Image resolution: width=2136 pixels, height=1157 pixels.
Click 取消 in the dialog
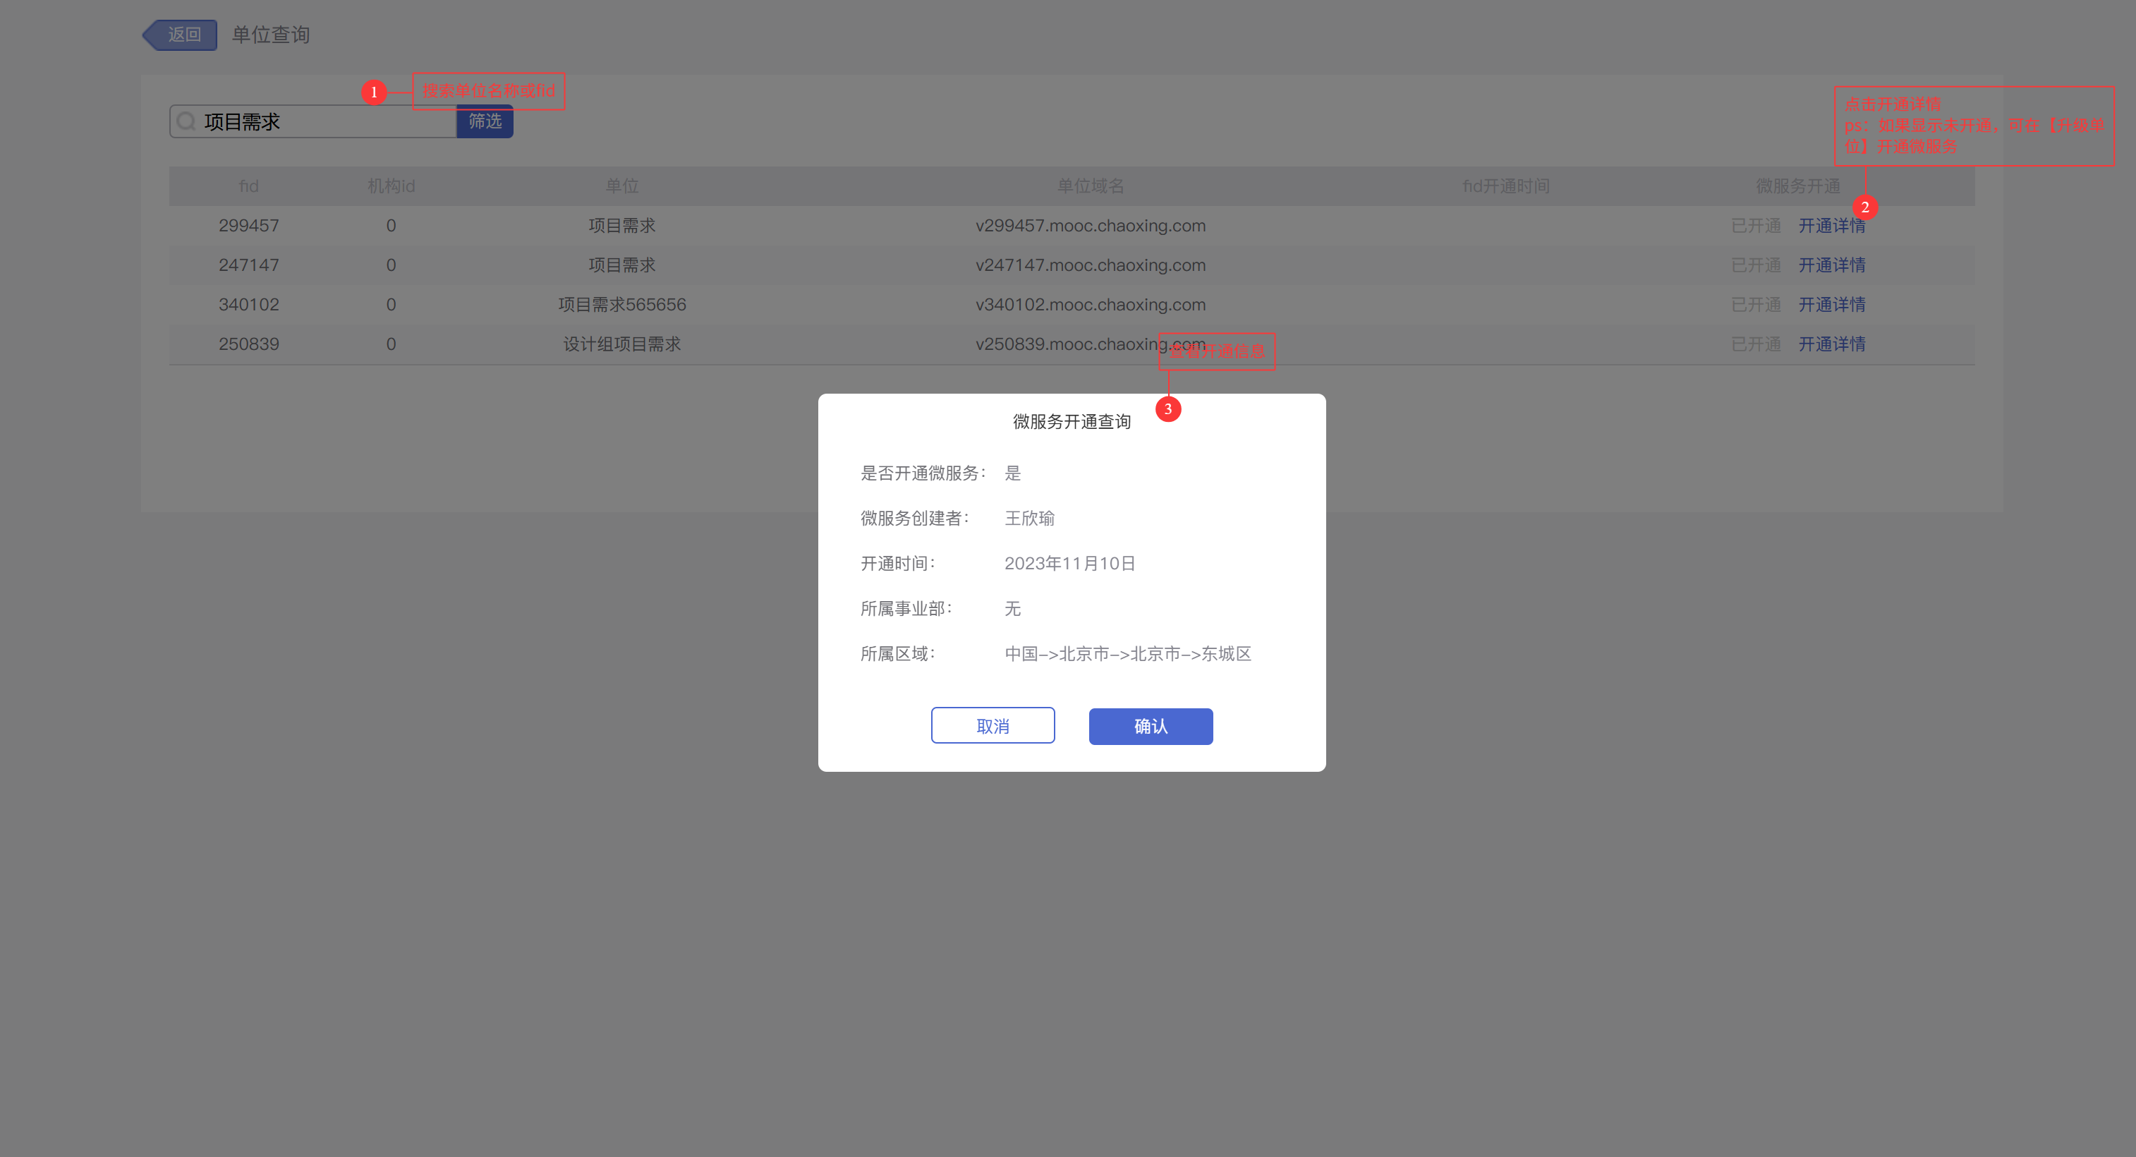993,726
